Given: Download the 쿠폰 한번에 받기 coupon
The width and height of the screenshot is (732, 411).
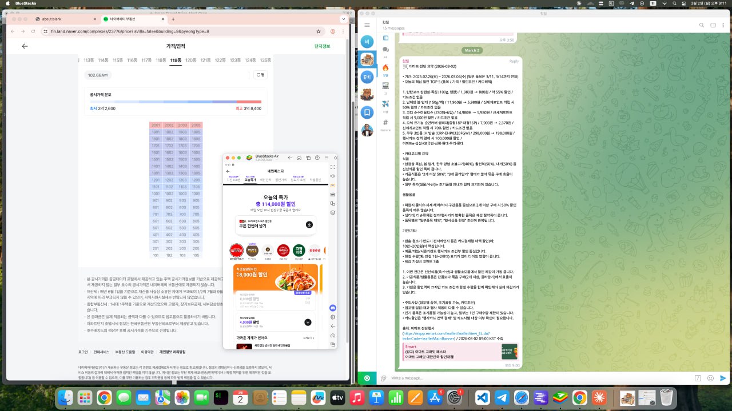Looking at the screenshot, I should click(309, 225).
